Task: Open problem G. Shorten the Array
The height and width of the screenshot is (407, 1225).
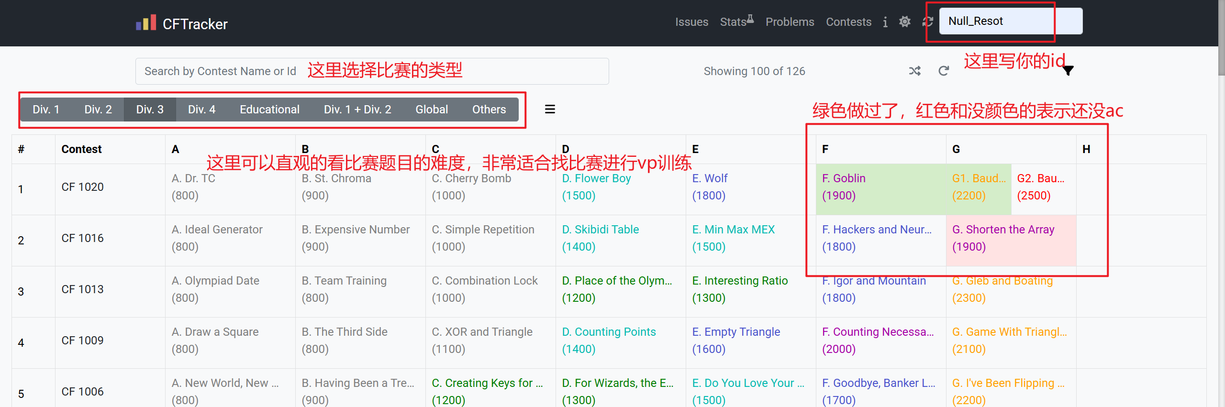Action: tap(1003, 230)
